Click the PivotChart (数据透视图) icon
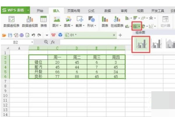 coord(30,19)
